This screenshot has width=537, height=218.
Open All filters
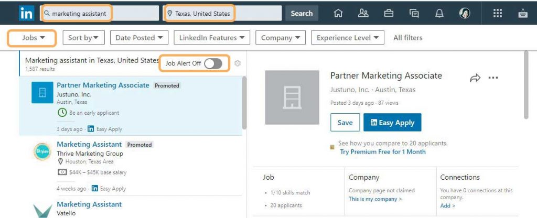(408, 38)
